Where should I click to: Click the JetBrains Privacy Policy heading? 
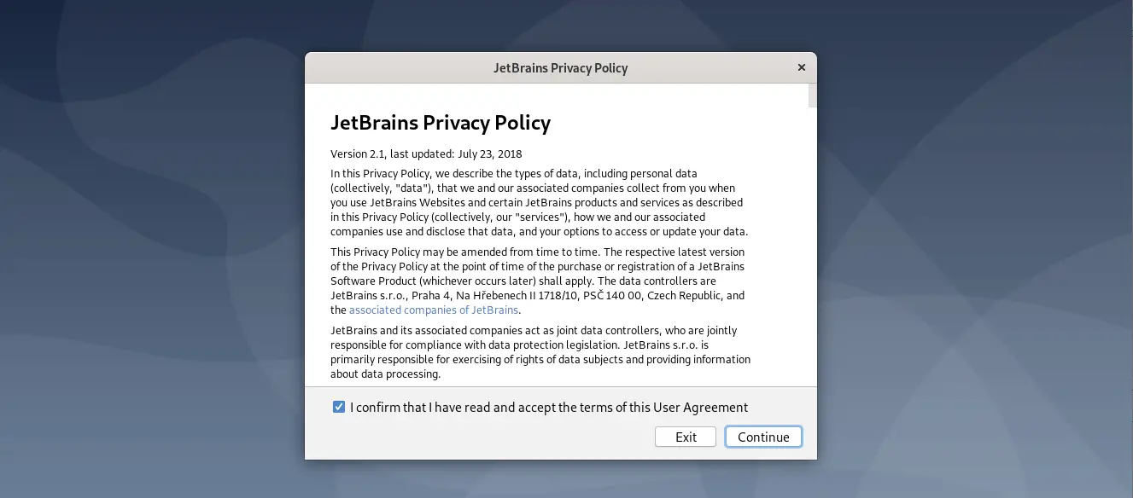[441, 123]
